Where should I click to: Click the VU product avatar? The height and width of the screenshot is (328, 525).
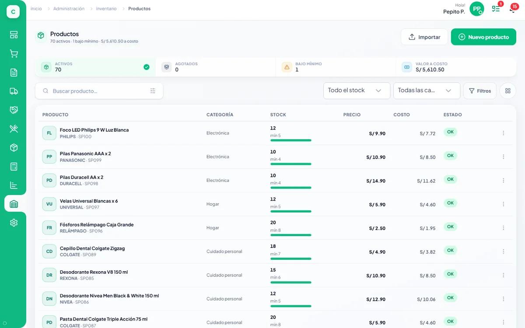pyautogui.click(x=49, y=204)
